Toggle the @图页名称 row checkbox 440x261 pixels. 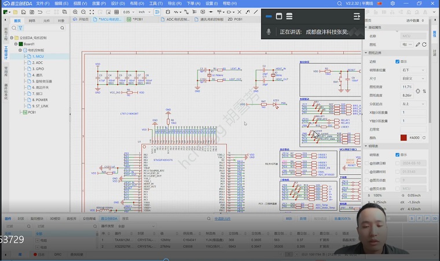coord(366,189)
